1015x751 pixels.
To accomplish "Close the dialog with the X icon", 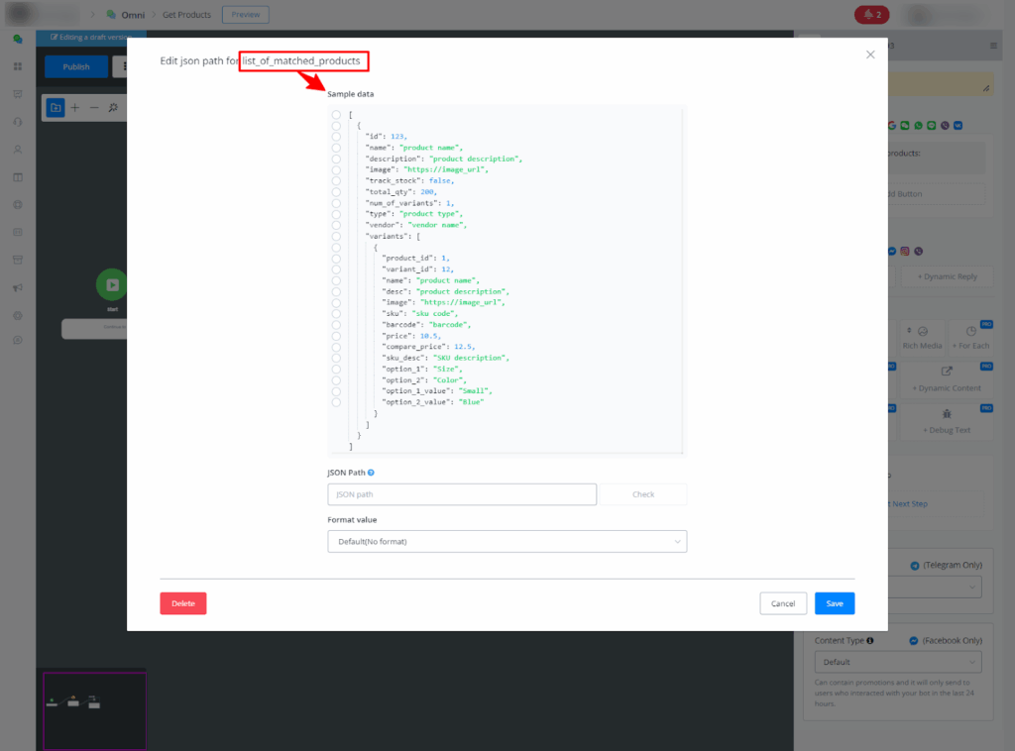I will pyautogui.click(x=870, y=54).
